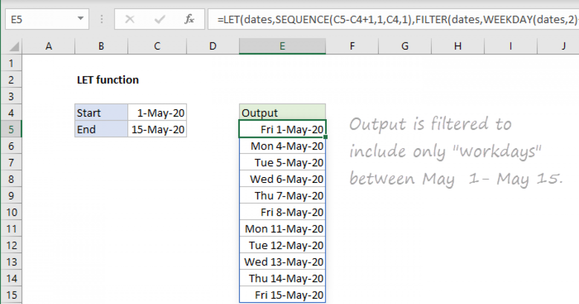Select the Fri 15-May-20 result cell
The image size is (579, 304).
coord(282,295)
